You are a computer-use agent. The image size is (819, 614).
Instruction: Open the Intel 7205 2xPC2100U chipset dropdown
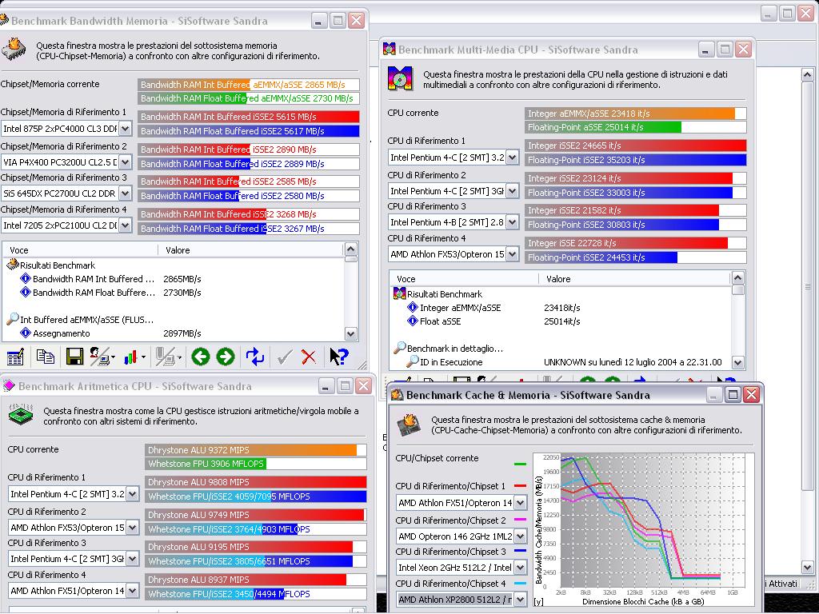126,225
